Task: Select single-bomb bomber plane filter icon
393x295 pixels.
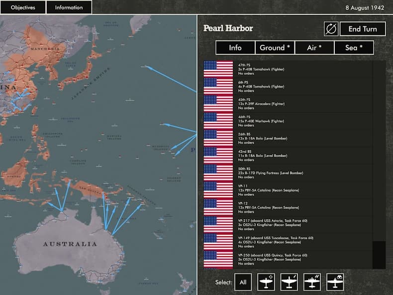Action: [x=289, y=282]
